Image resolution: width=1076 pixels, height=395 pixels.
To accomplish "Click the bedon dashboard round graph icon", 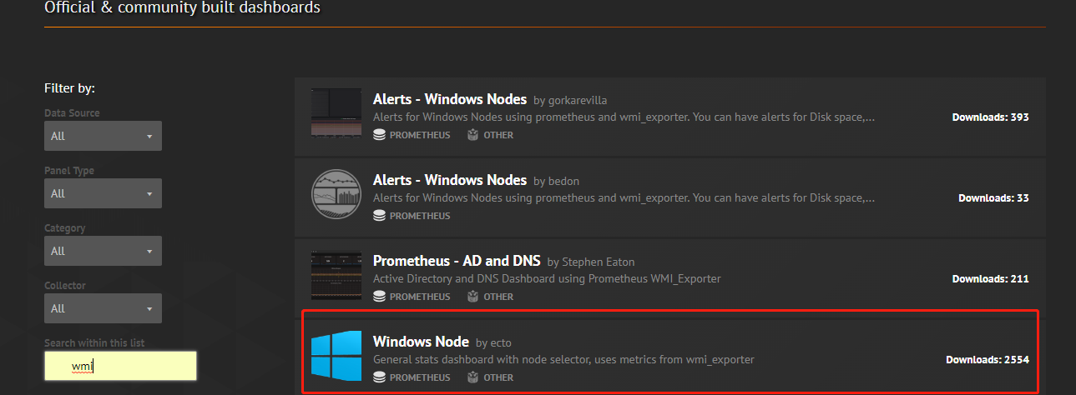I will [x=336, y=193].
